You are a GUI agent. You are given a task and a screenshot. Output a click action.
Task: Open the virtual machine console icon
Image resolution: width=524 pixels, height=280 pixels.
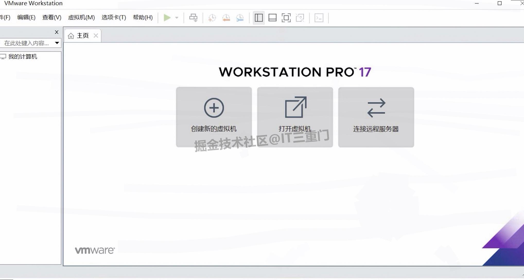coord(319,18)
